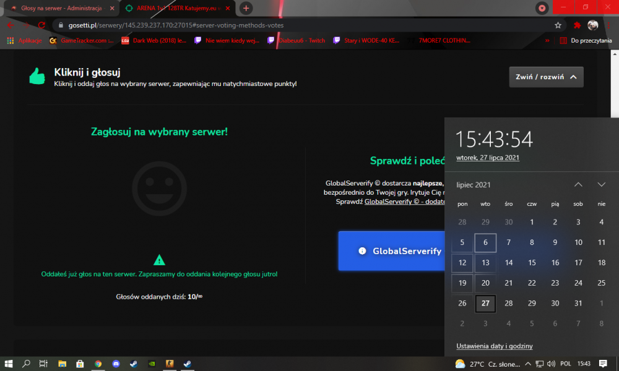
Task: Click the green thumbs-up Kliknij i głosuj icon
Action: click(37, 75)
